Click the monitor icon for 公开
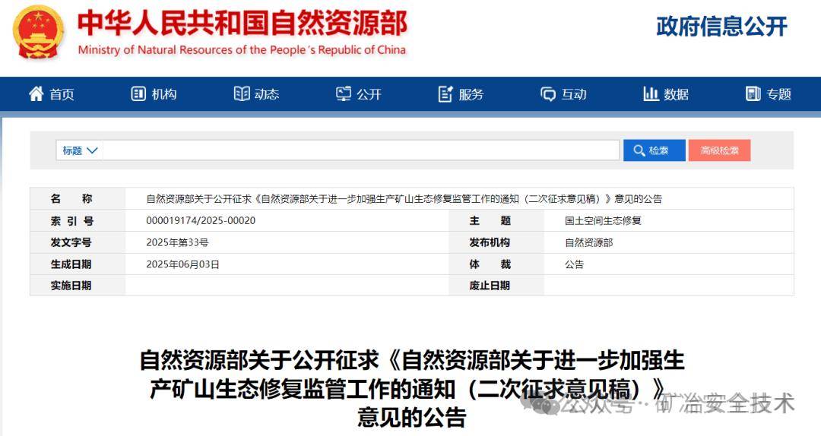 (344, 93)
